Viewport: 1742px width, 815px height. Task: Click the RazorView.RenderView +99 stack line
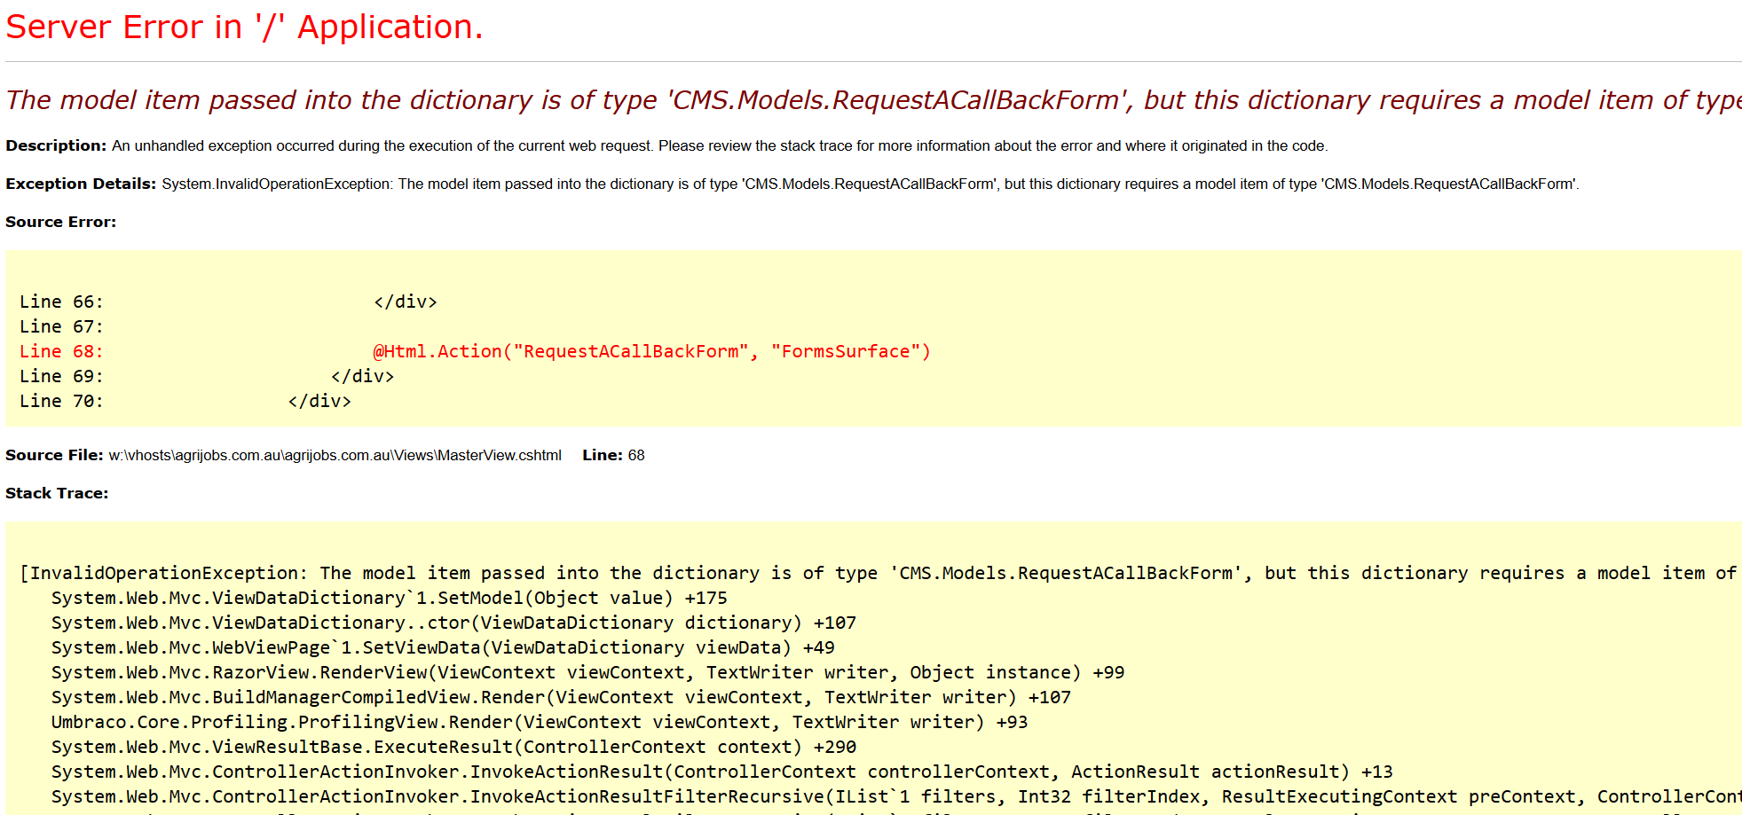[x=587, y=672]
